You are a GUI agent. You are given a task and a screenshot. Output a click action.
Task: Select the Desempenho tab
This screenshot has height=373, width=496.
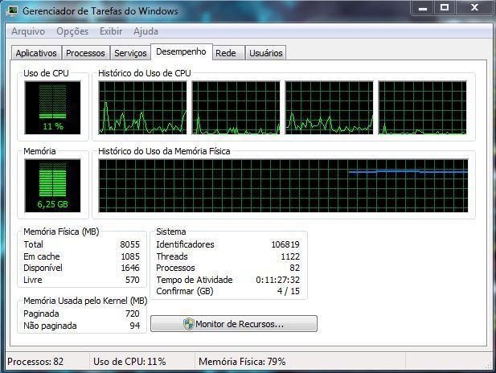[181, 51]
